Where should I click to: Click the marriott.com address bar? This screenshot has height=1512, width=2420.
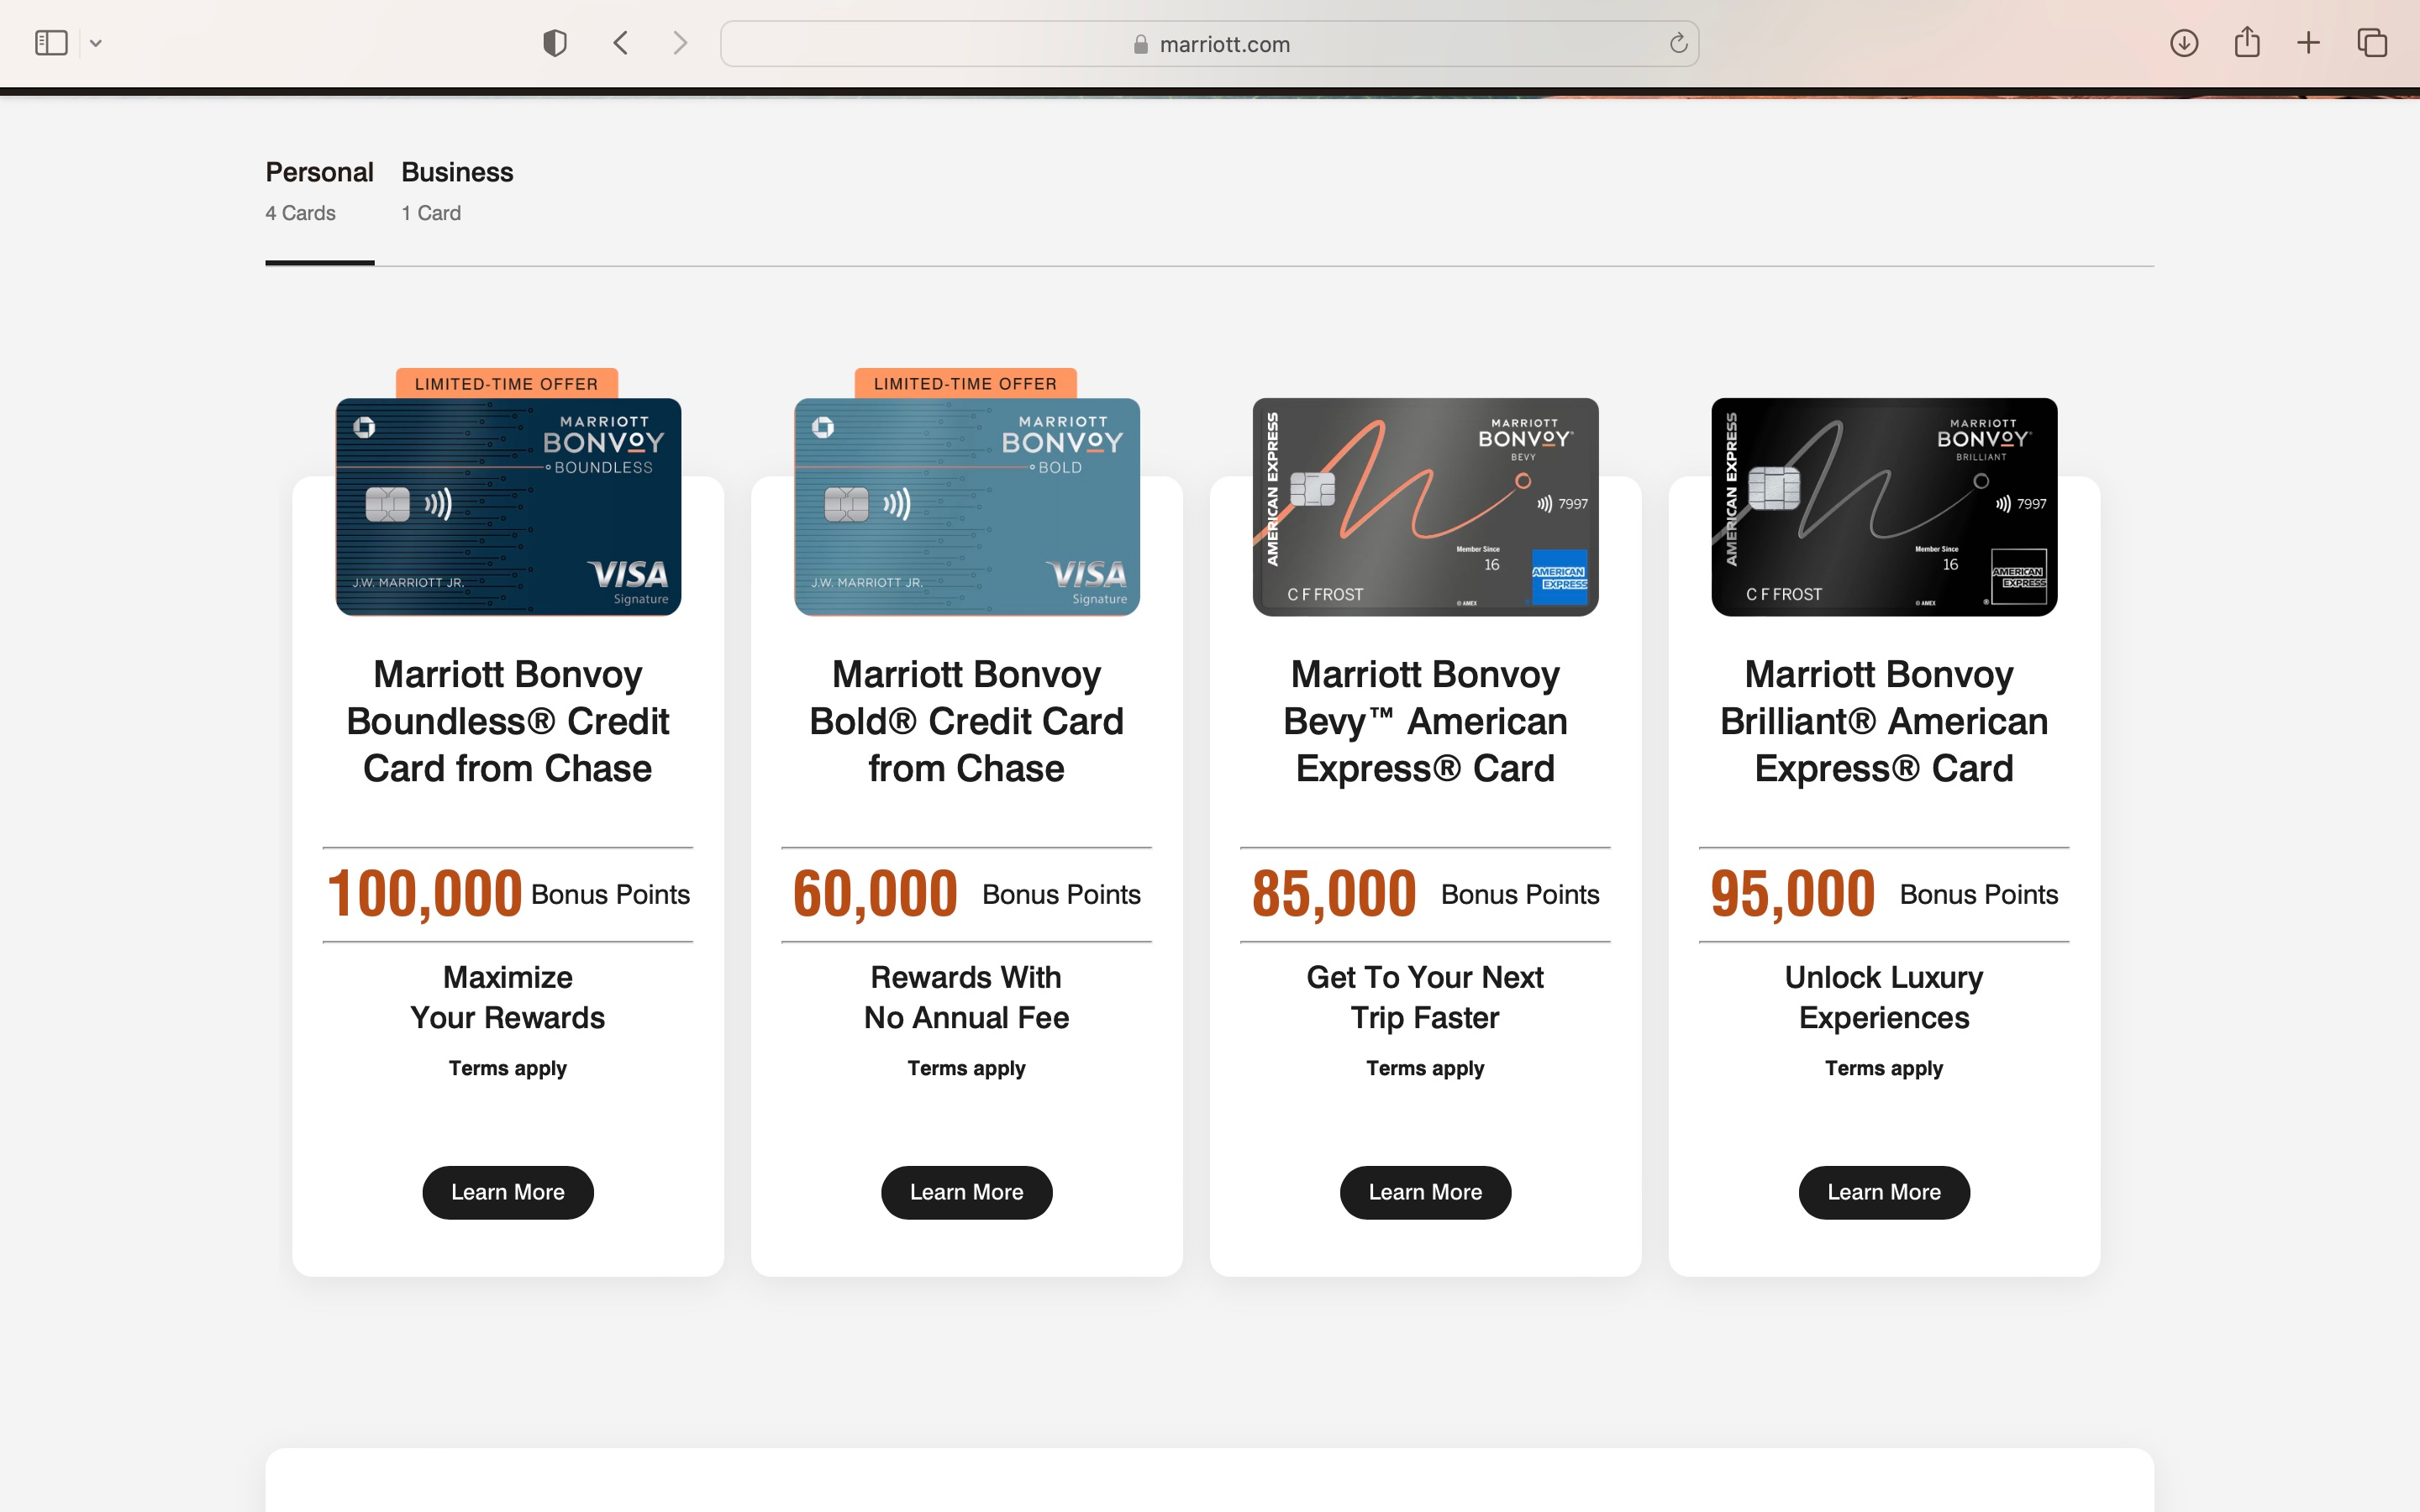[x=1209, y=44]
